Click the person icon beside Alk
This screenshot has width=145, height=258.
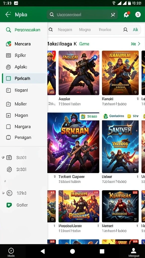(125, 30)
